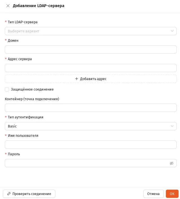Click into the Пароль field
Viewport: 180px width, 199px height.
(87, 163)
